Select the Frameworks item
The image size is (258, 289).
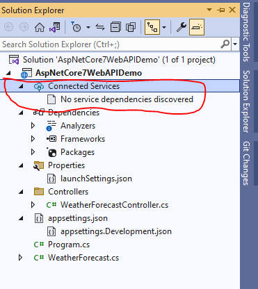click(x=83, y=139)
